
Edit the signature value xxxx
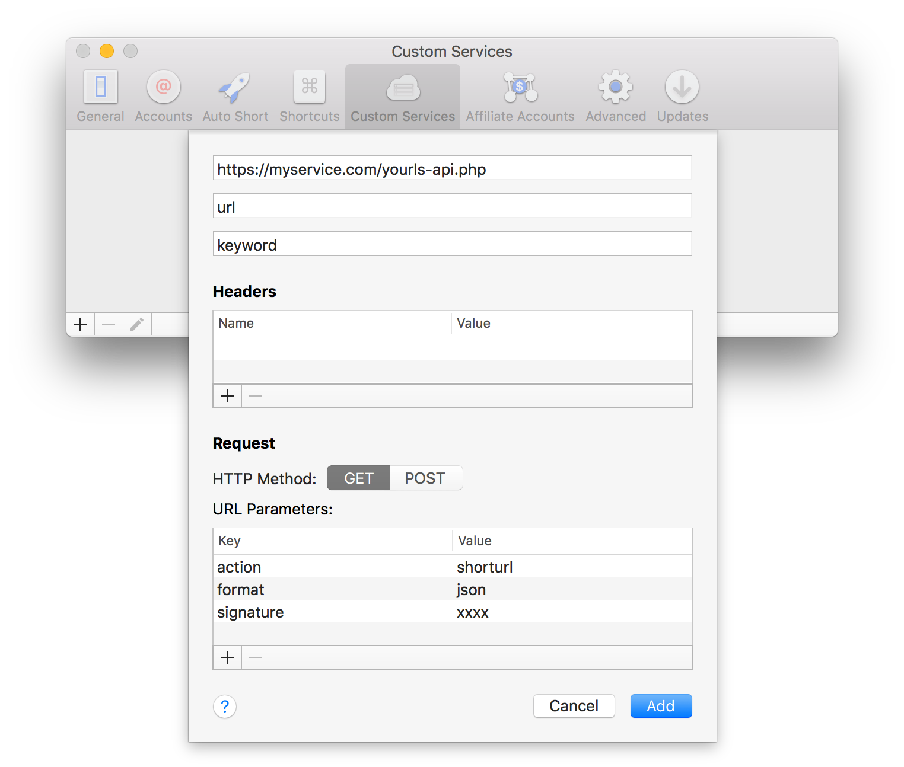click(x=473, y=612)
